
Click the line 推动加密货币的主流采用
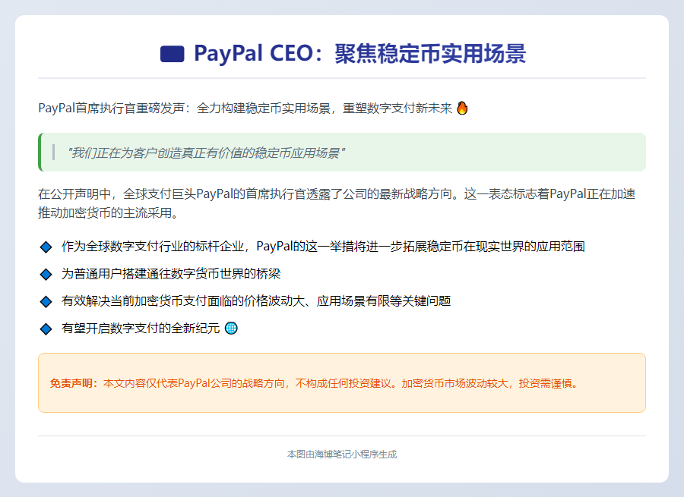coord(108,213)
